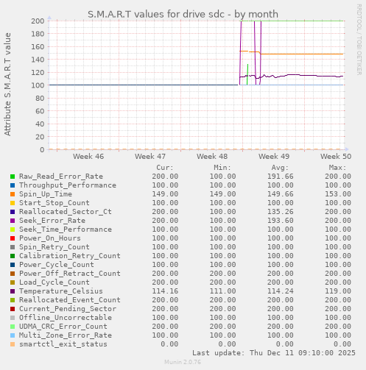Viewport: 366px width, 370px height.
Task: Click the smartctl_exit_status legend label
Action: (x=63, y=344)
